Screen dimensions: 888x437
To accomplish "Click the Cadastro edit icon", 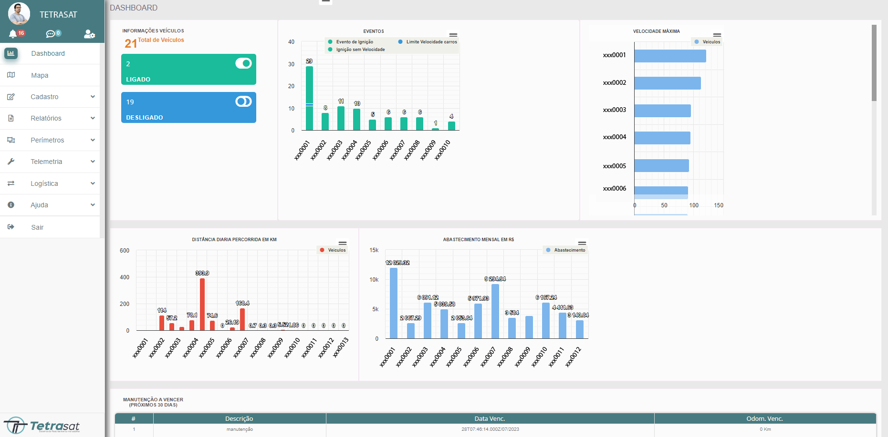I will (11, 97).
